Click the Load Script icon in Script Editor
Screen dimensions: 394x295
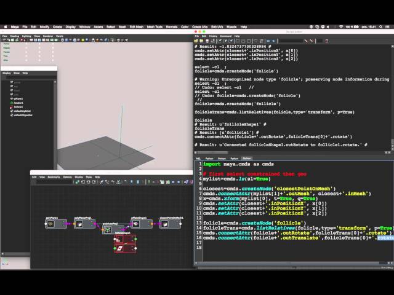click(196, 41)
